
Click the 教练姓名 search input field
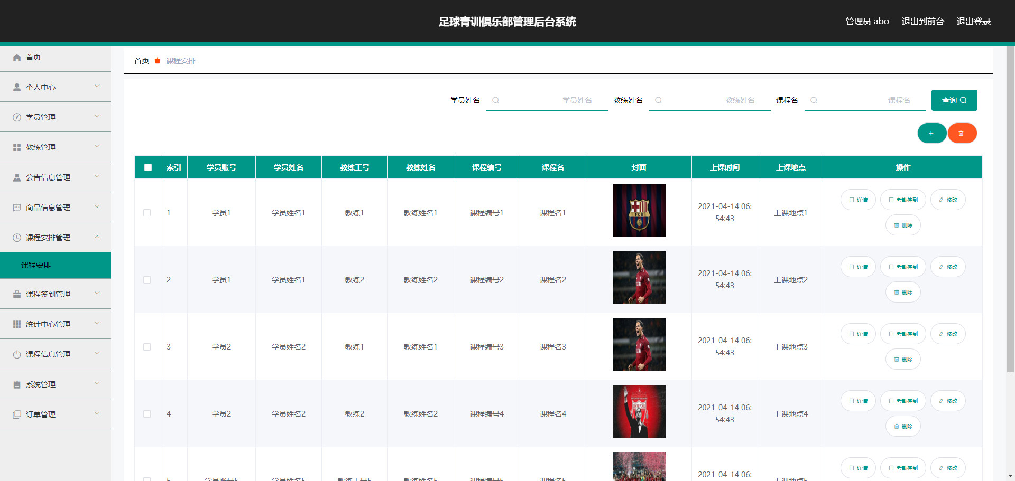point(710,100)
